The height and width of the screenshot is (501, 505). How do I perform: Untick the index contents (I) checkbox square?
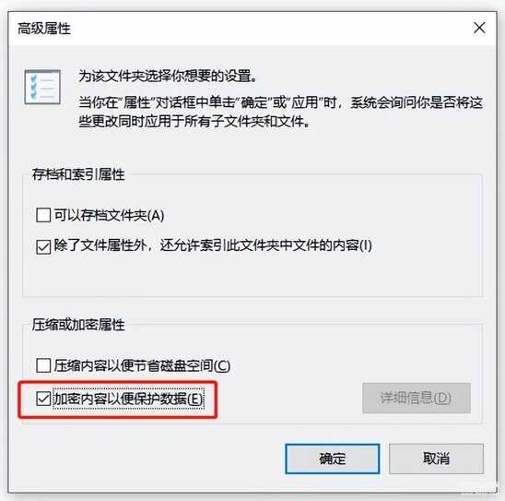point(43,247)
